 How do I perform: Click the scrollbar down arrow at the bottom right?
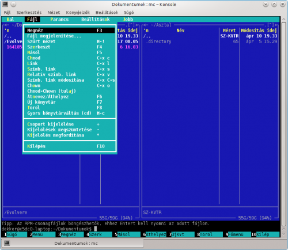point(284,234)
